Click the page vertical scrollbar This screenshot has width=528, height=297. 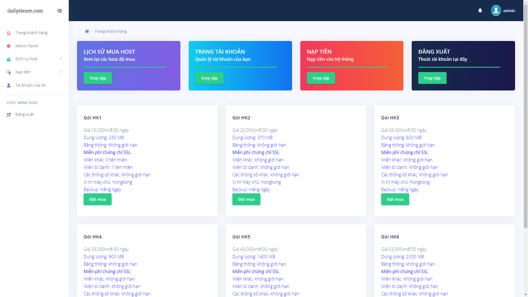[526, 116]
